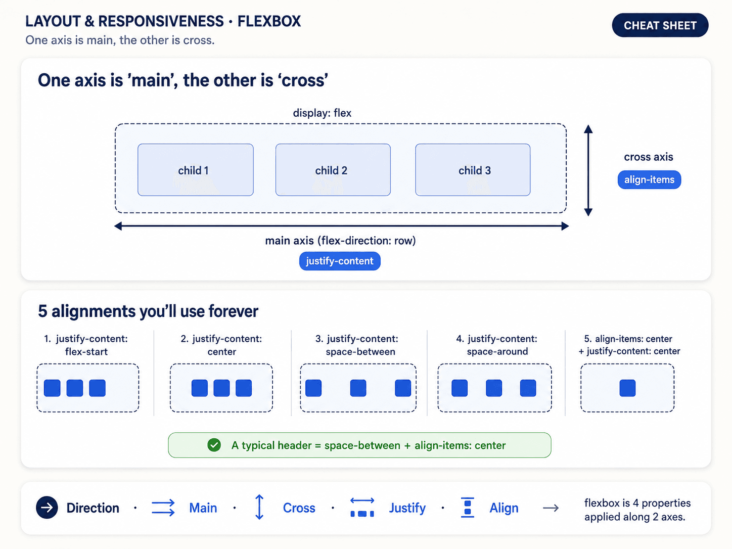This screenshot has height=549, width=732.
Task: Click the Justify spacing icon
Action: point(362,508)
